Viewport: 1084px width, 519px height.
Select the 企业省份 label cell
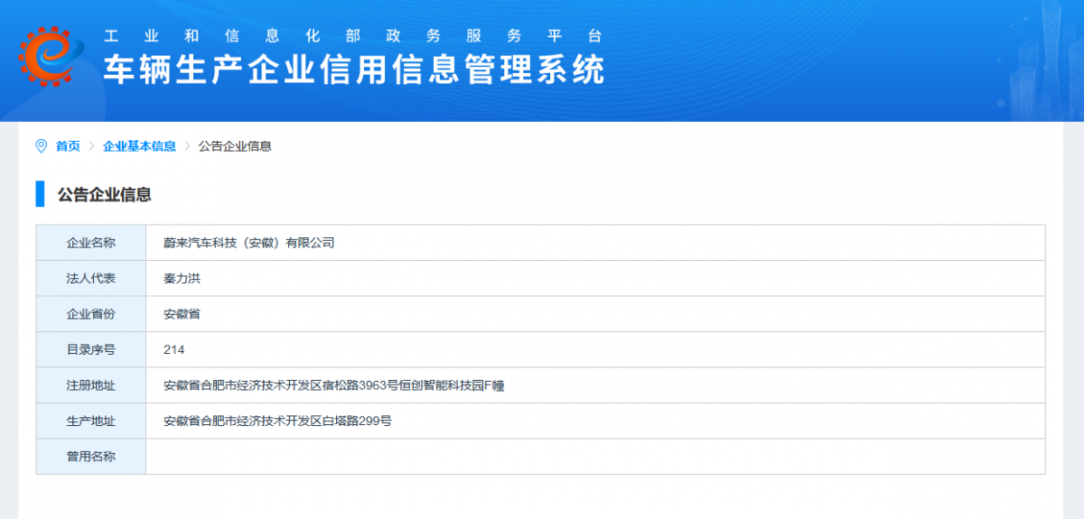[x=91, y=314]
